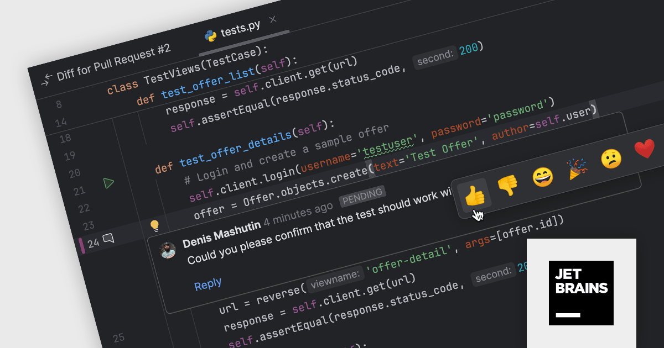Click the thumbs up reaction emoji
This screenshot has height=348, width=664.
tap(473, 194)
